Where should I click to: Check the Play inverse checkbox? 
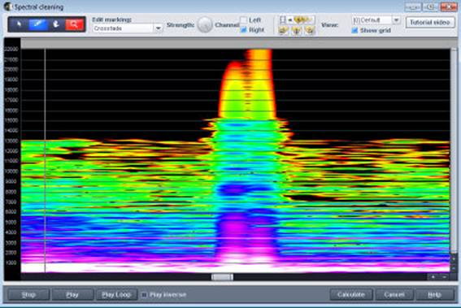coord(144,294)
